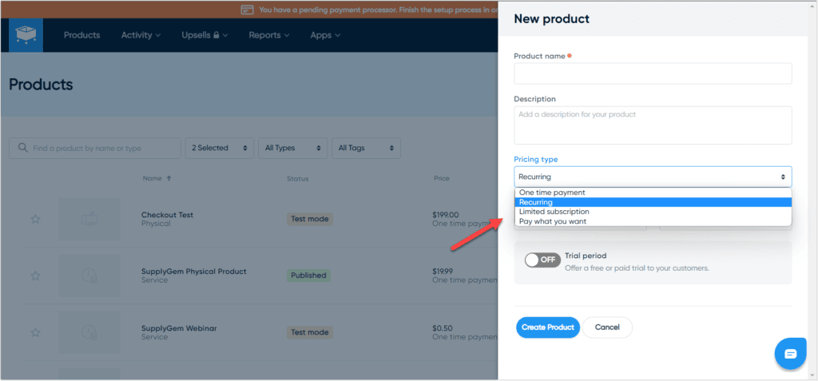Open Checkout Test product thumbnail

point(89,219)
